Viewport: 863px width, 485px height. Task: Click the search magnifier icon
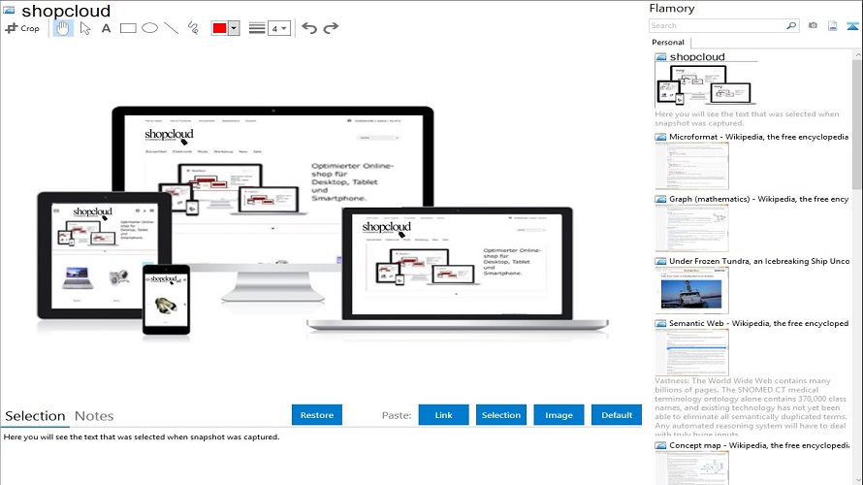tap(791, 25)
